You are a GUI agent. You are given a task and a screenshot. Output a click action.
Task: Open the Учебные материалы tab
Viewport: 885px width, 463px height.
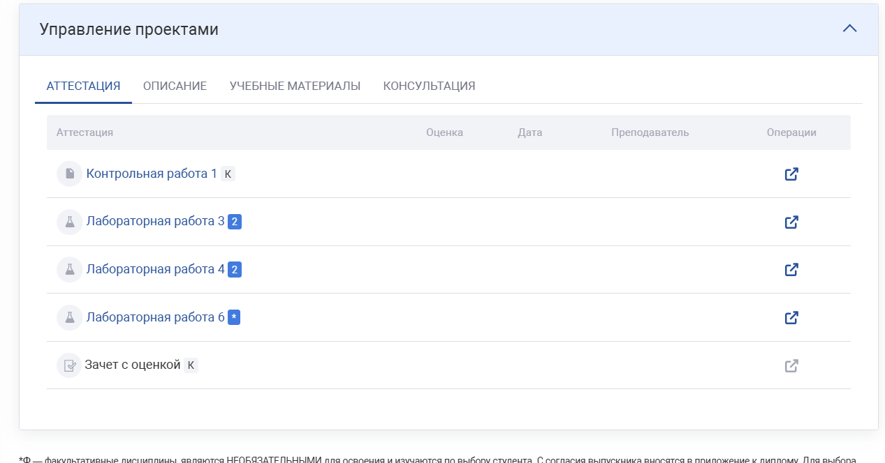(x=295, y=86)
